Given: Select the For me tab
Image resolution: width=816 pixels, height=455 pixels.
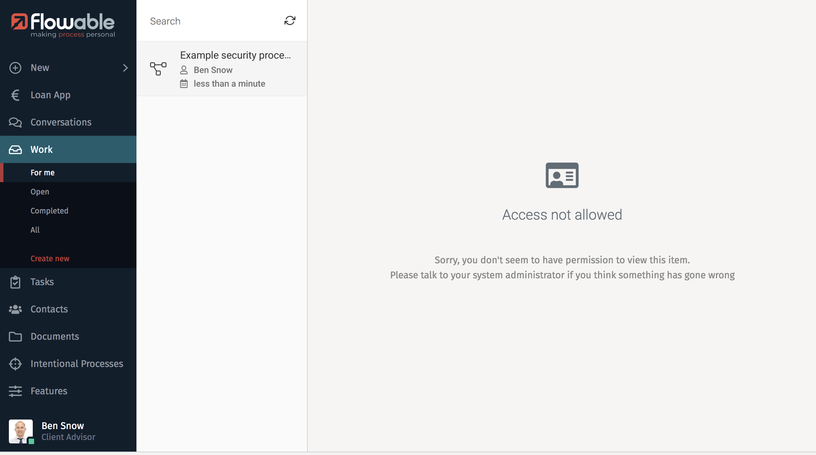Looking at the screenshot, I should coord(42,173).
